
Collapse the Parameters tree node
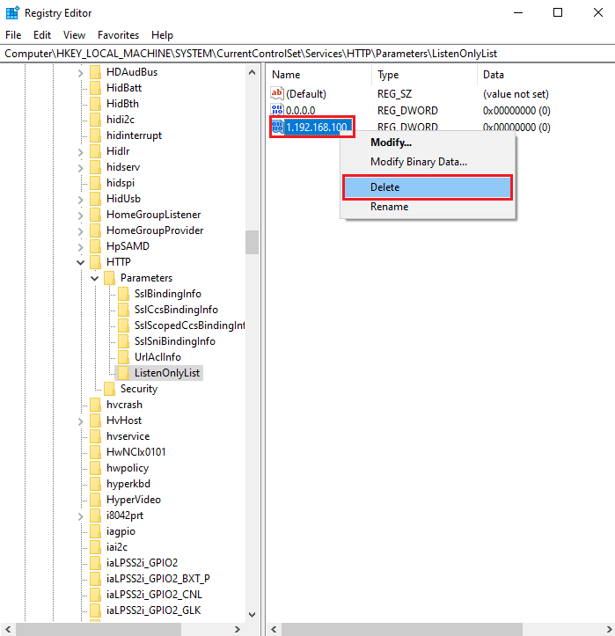click(94, 278)
